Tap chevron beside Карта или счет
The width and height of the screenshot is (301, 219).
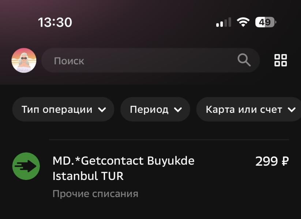291,110
